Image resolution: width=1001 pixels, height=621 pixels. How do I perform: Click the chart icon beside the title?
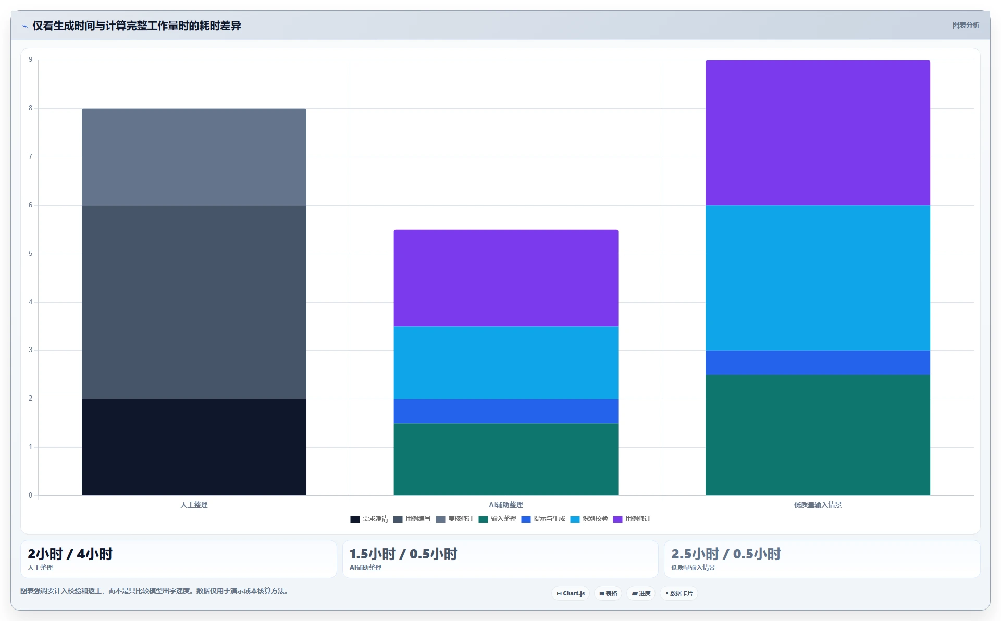(24, 26)
